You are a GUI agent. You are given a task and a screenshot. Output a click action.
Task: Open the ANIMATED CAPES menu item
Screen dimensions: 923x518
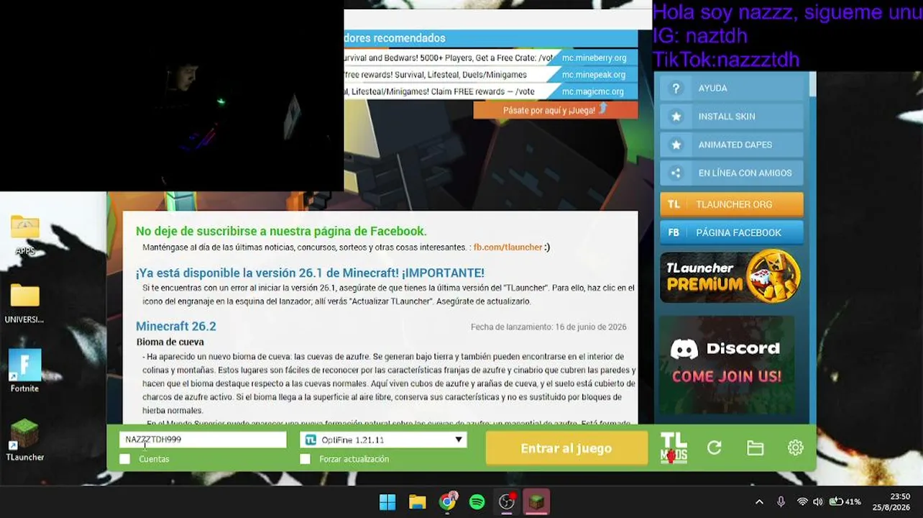(732, 145)
